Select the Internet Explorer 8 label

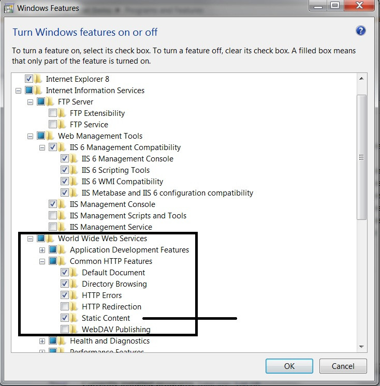(77, 79)
